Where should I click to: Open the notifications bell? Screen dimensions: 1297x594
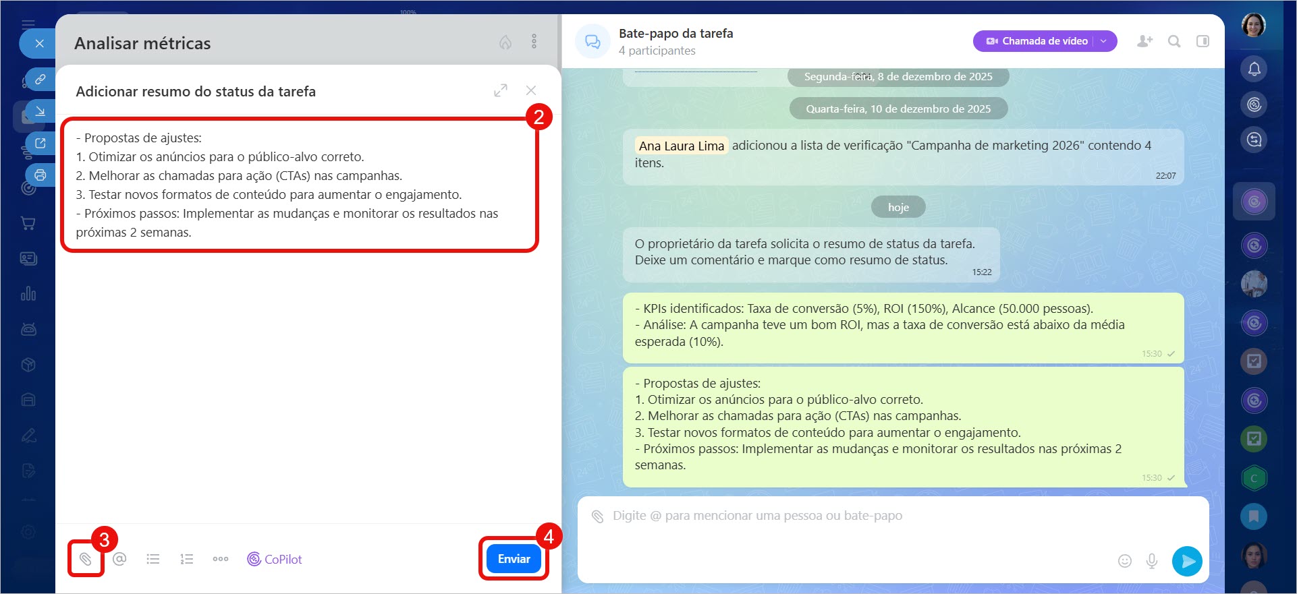point(1254,69)
